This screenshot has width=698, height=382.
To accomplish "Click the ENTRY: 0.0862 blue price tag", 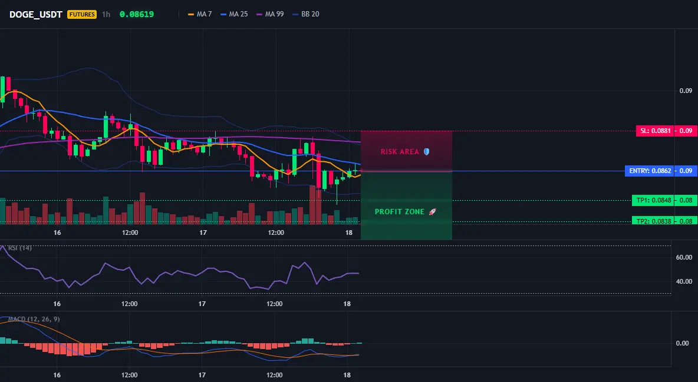I will pos(650,171).
